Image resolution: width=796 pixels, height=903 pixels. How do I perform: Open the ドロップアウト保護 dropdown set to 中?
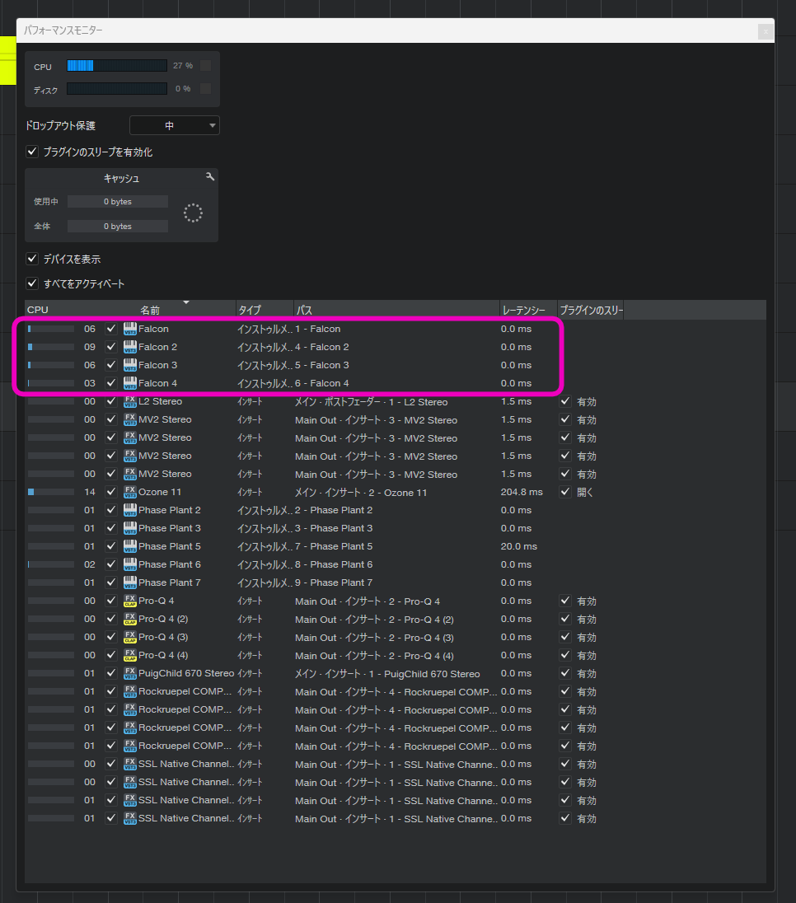pyautogui.click(x=175, y=125)
